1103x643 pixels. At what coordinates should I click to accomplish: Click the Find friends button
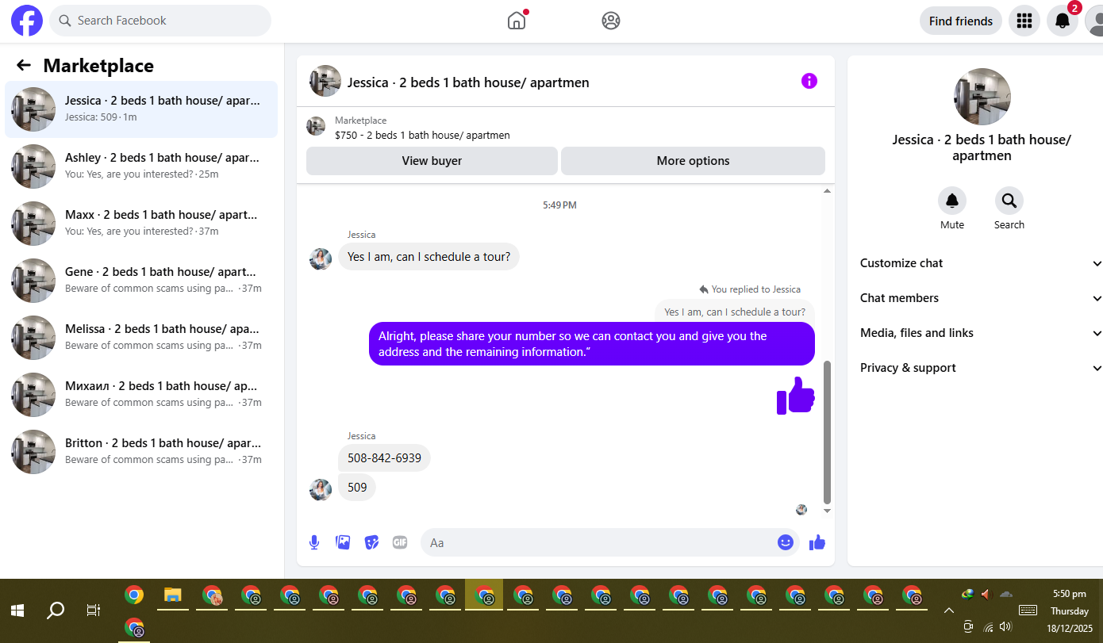click(x=961, y=21)
